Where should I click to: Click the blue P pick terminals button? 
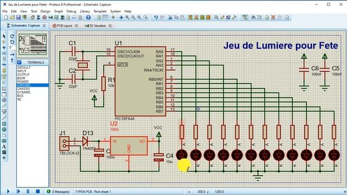(20, 62)
